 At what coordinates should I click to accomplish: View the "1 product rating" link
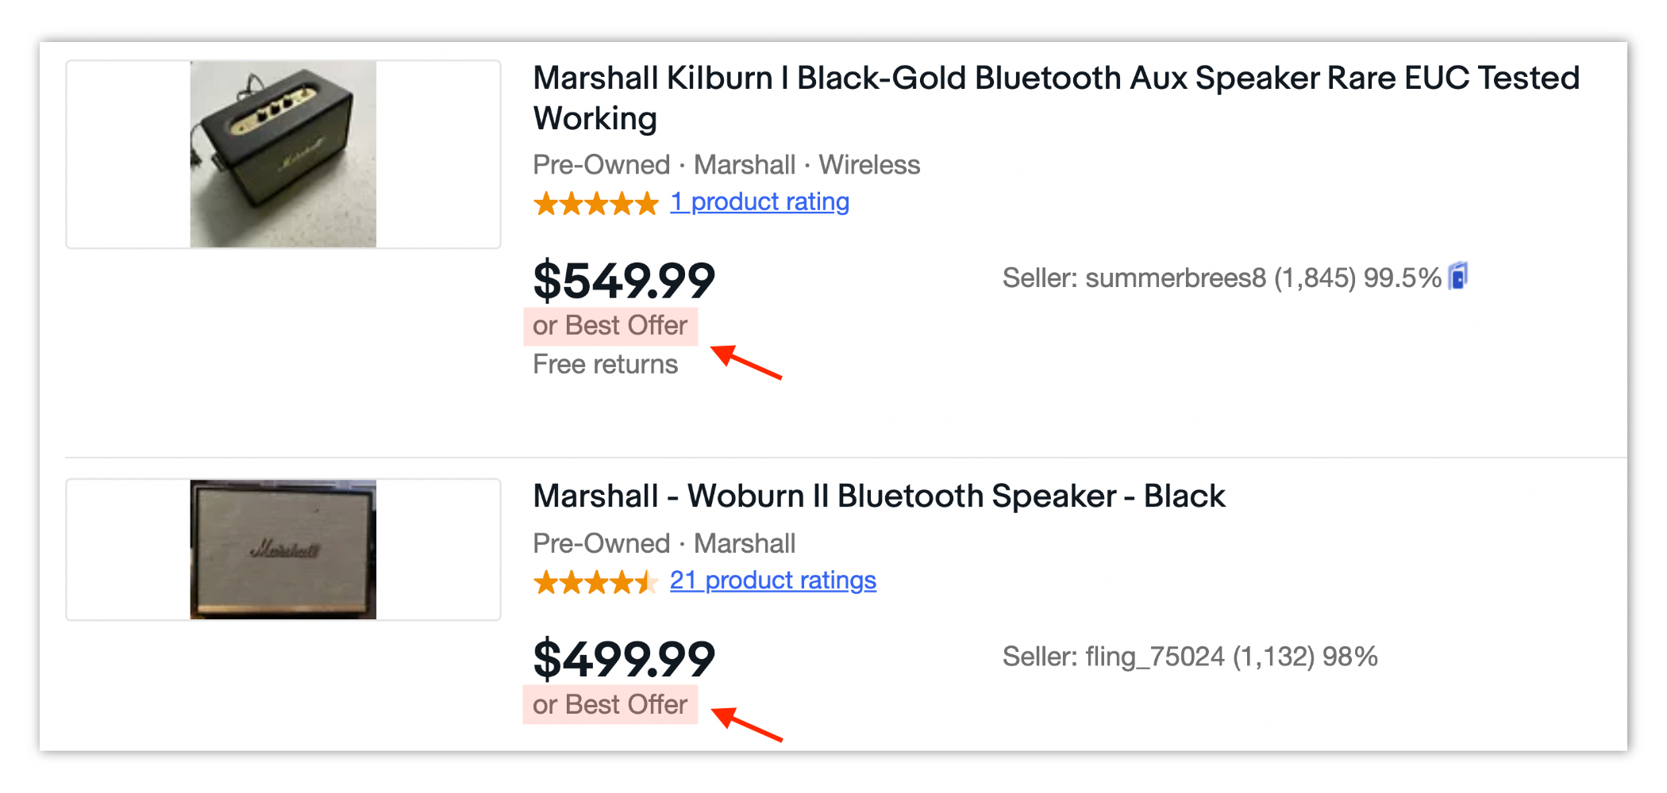point(760,202)
